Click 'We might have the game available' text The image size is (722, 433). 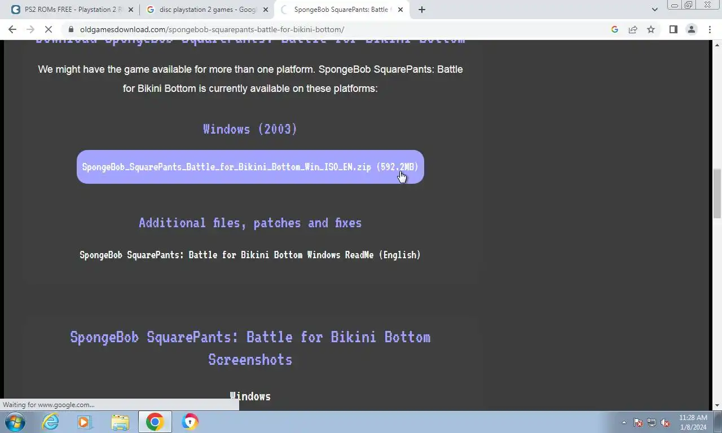point(250,79)
